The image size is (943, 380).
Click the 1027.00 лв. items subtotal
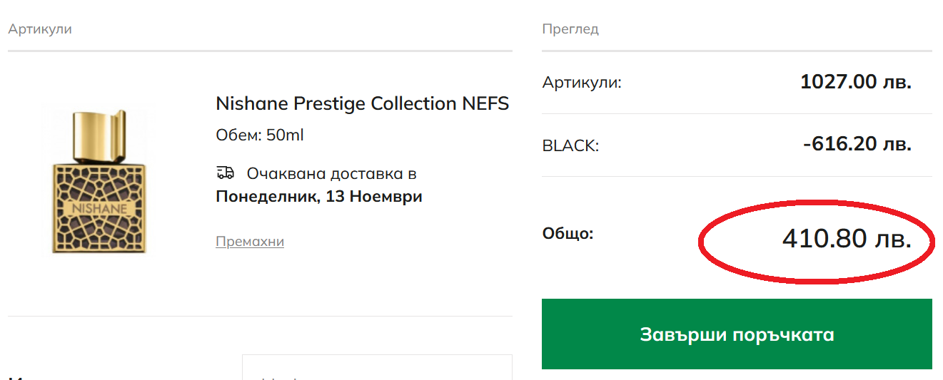tap(855, 82)
